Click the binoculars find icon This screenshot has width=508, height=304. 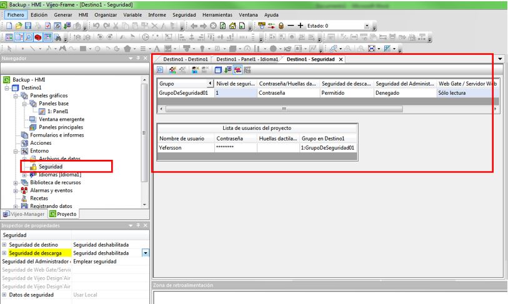(57, 37)
